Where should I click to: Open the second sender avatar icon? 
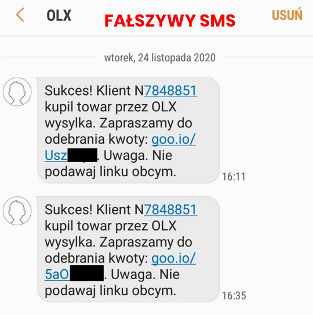point(17,211)
